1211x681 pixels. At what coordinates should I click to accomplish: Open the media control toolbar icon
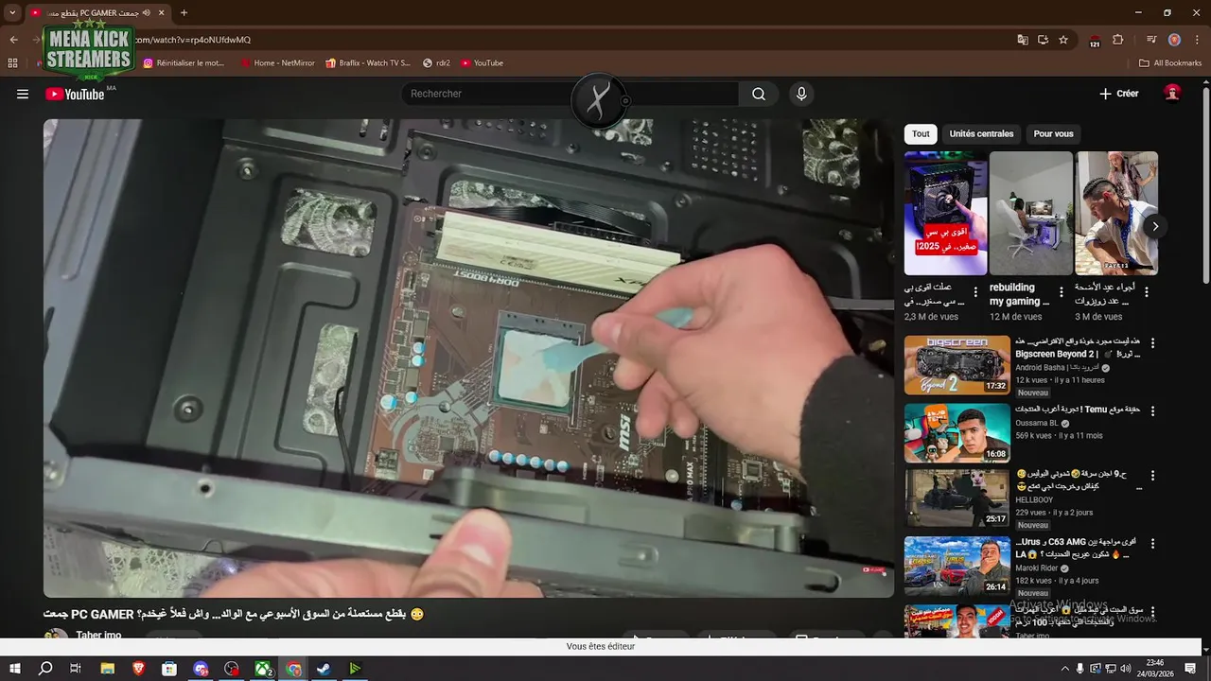point(1151,40)
